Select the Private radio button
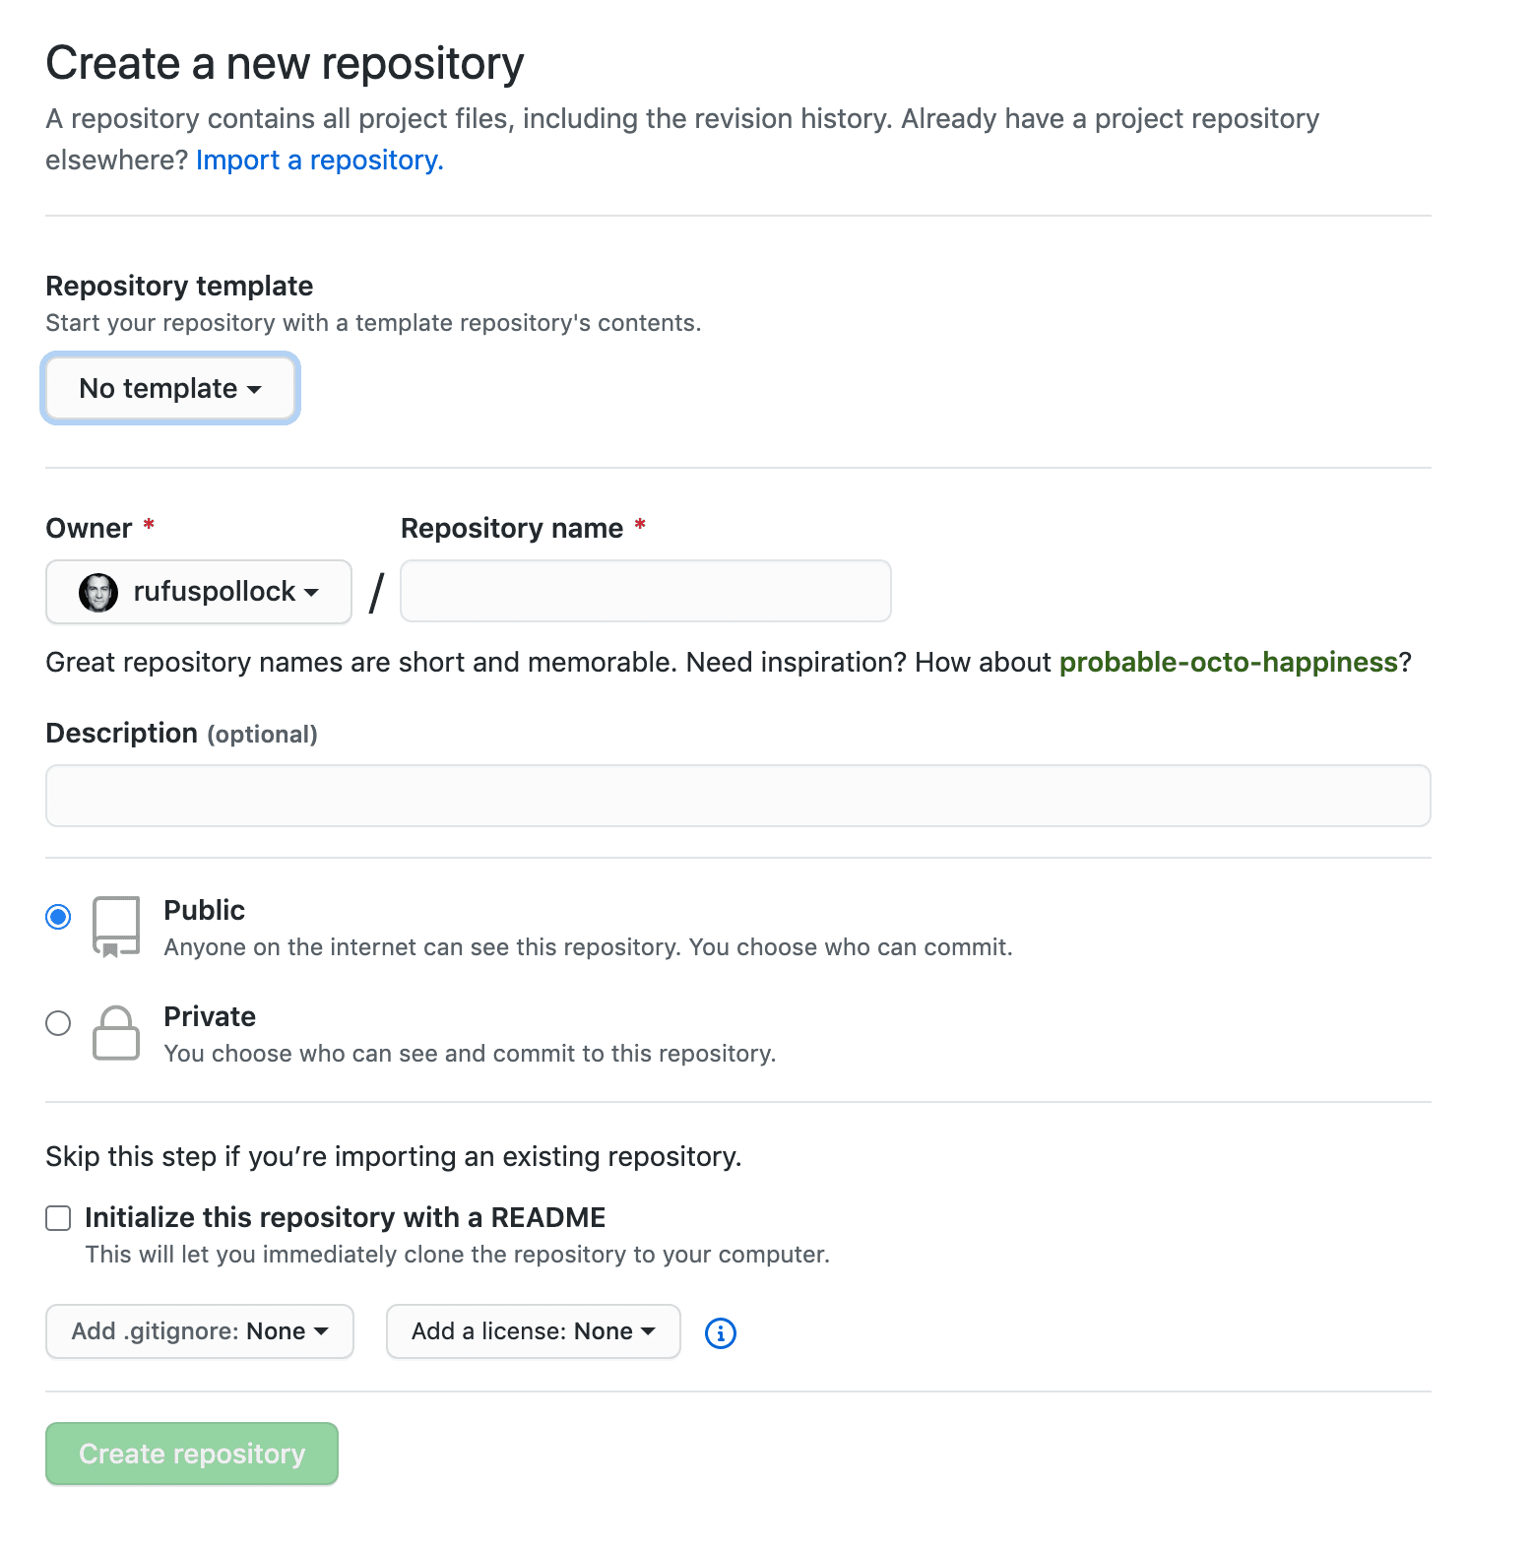This screenshot has height=1552, width=1532. point(59,1023)
